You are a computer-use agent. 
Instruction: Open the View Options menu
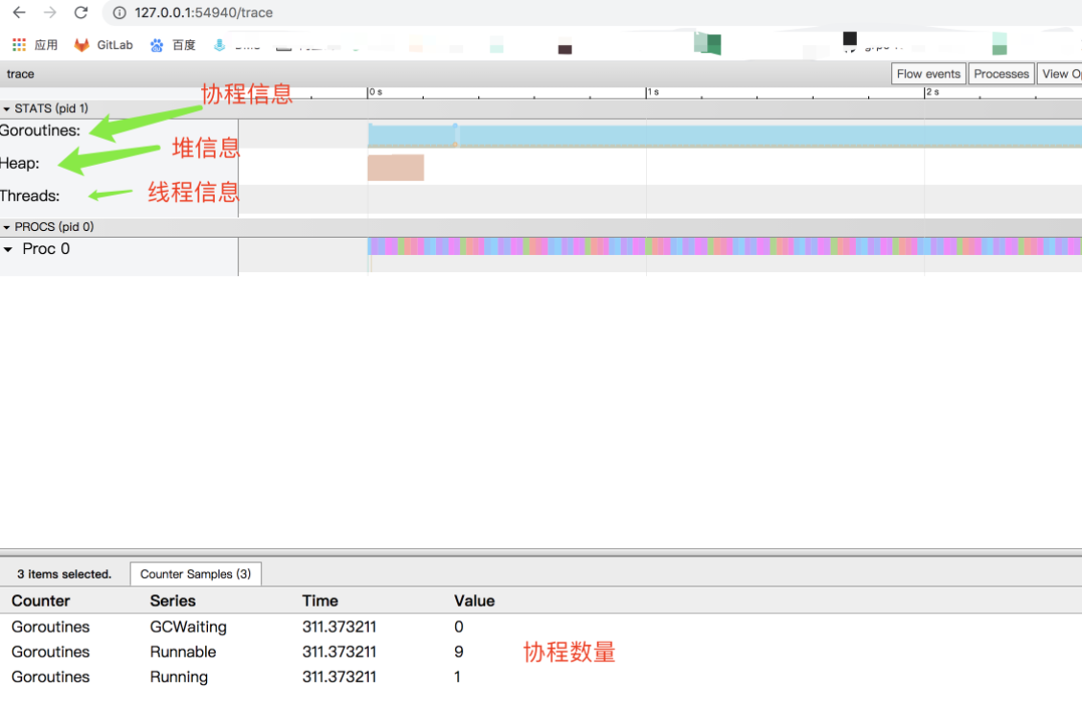(1059, 73)
